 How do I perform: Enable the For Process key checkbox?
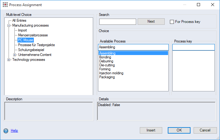(172, 22)
